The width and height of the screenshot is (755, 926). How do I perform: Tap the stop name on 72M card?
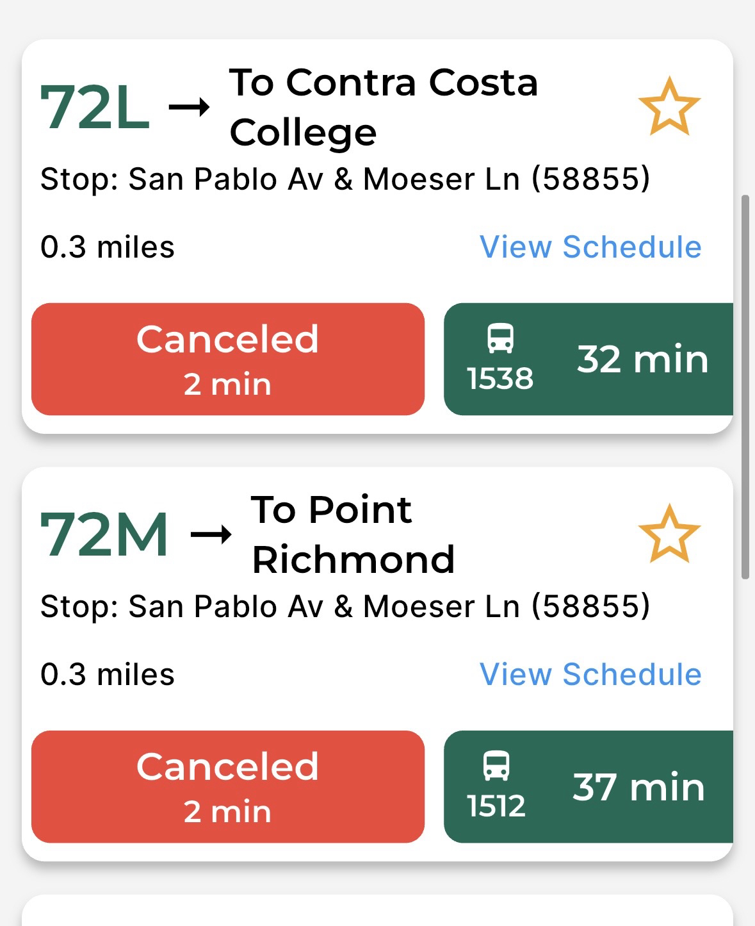tap(345, 606)
